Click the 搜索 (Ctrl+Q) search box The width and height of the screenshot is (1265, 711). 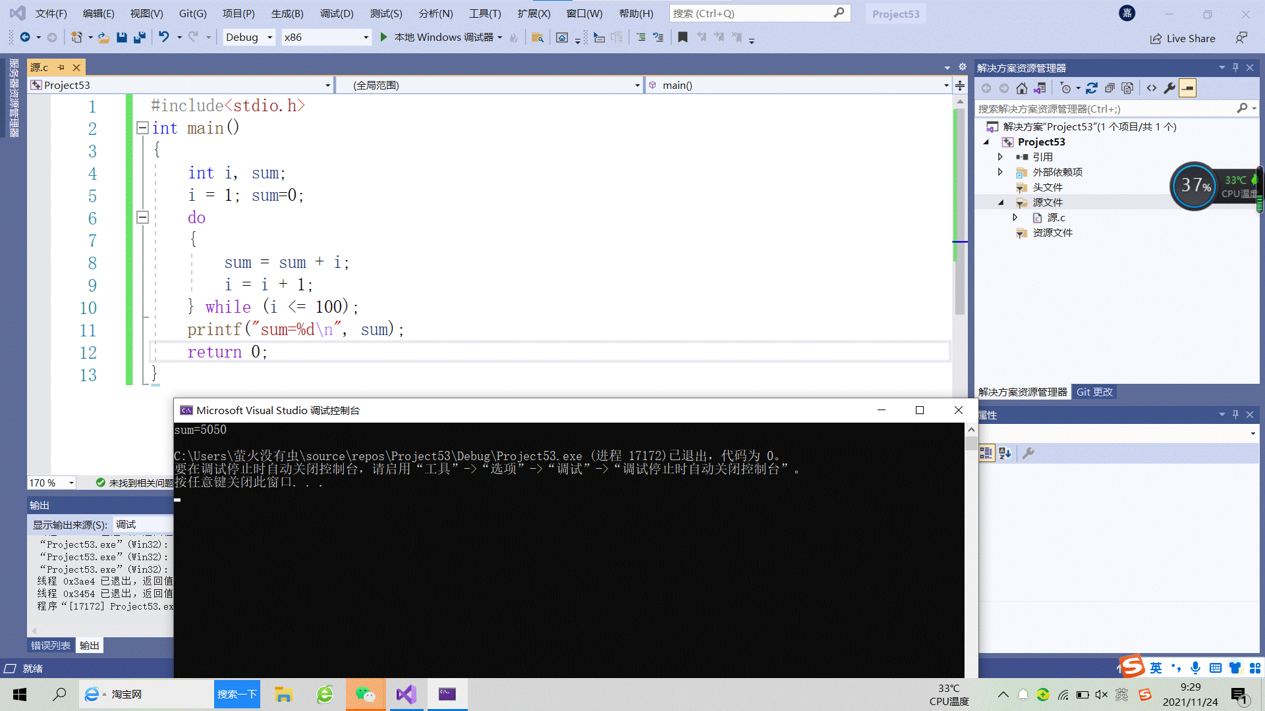click(751, 13)
